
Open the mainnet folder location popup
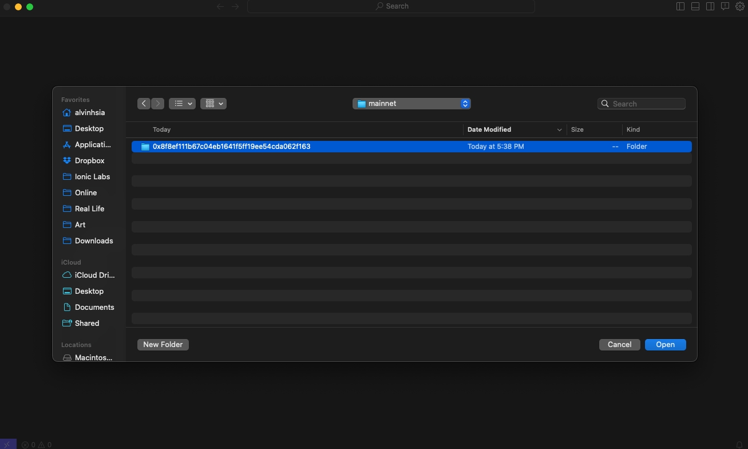[411, 104]
